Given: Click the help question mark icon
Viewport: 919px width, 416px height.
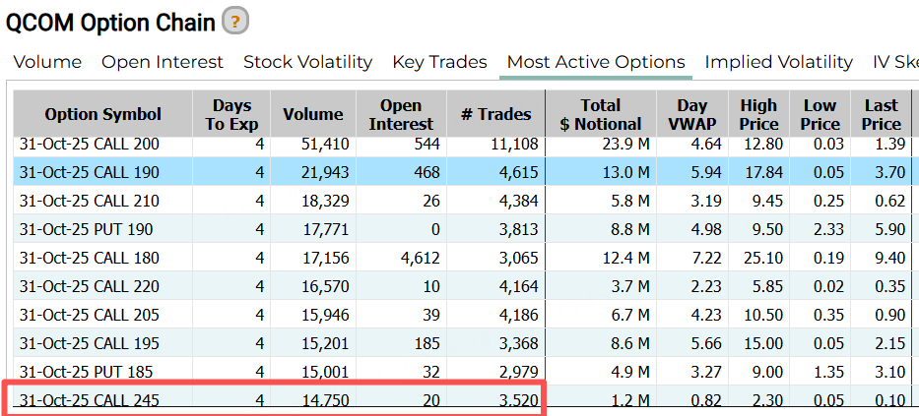Looking at the screenshot, I should 234,20.
